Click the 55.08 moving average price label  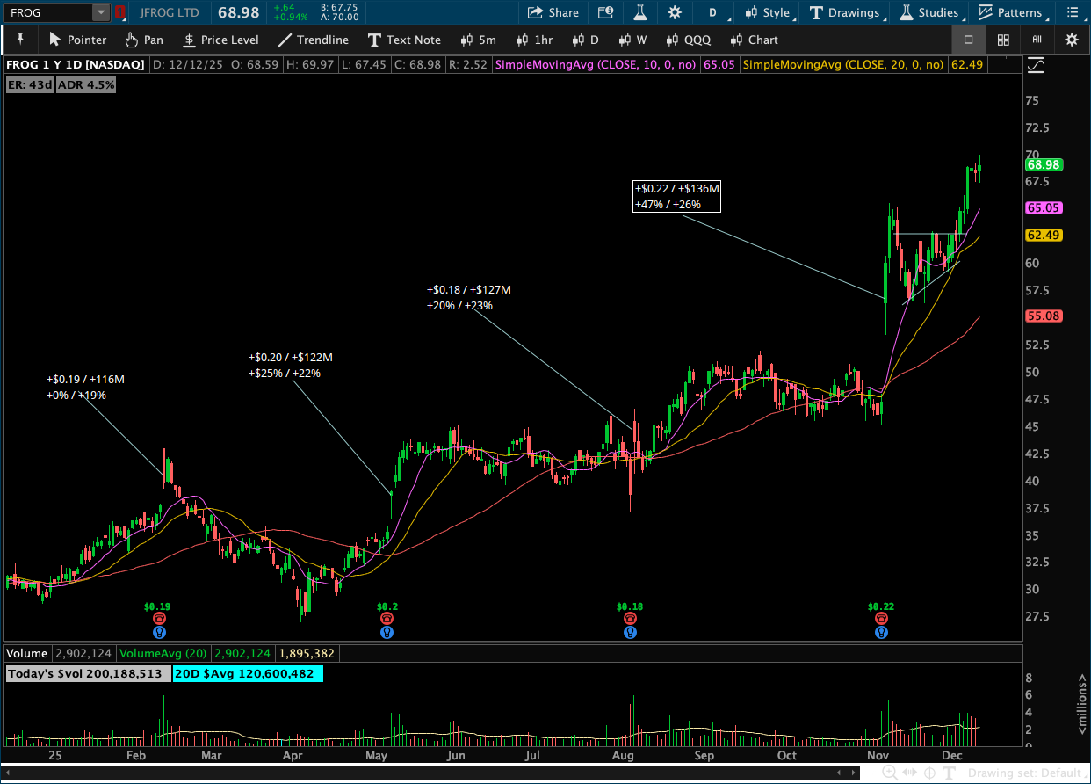[1044, 316]
